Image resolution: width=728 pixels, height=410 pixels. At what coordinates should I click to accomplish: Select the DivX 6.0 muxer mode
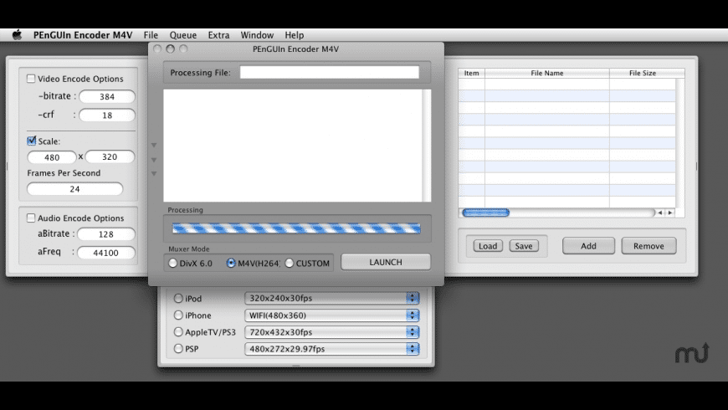point(172,264)
